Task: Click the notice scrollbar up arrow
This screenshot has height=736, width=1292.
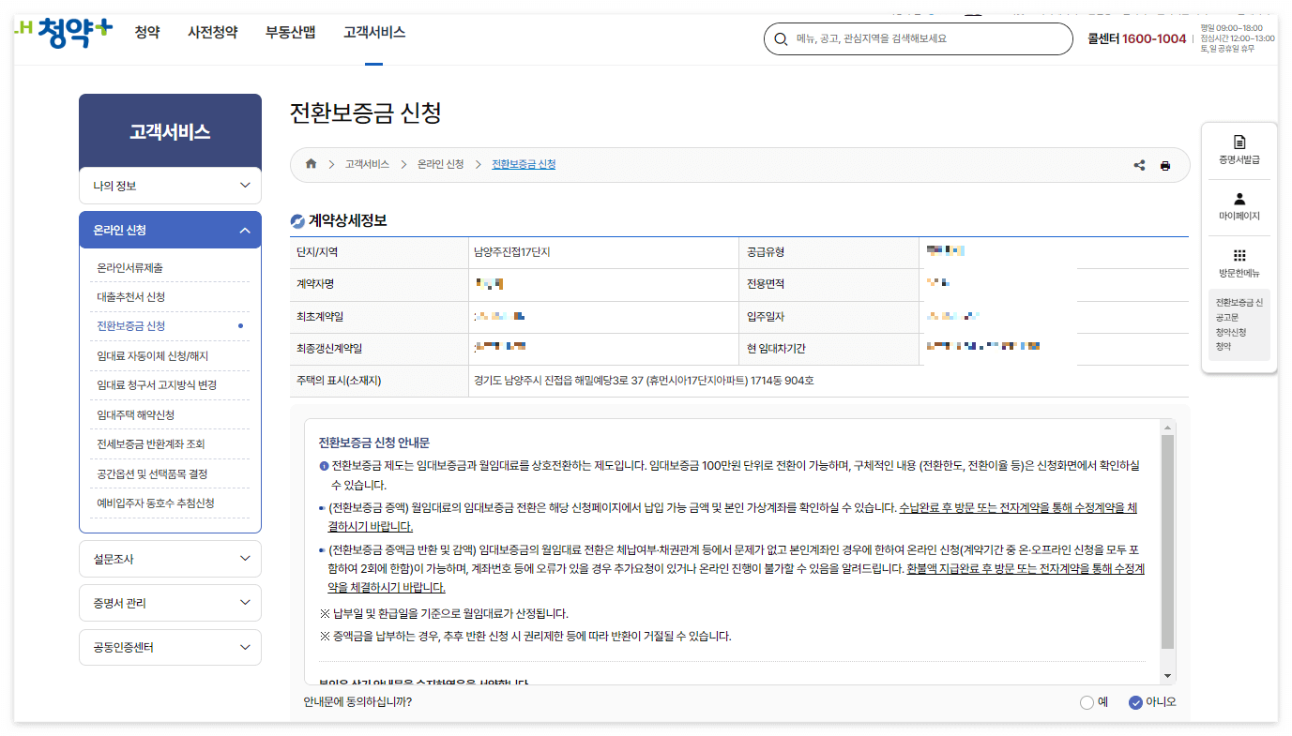Action: (x=1167, y=427)
